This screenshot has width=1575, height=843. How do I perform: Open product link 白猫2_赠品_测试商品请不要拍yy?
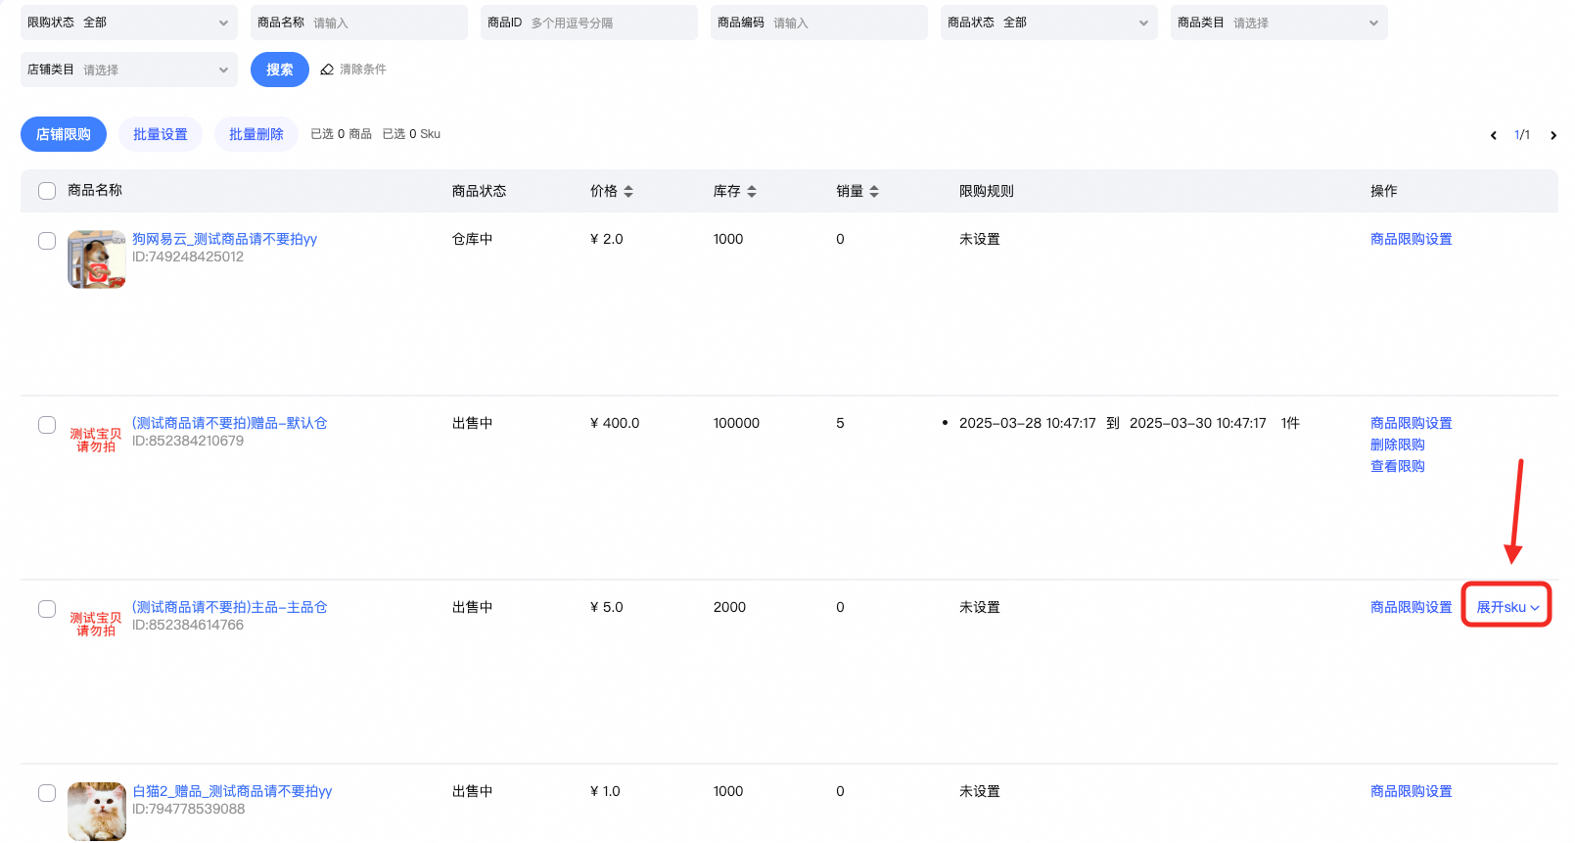pyautogui.click(x=232, y=791)
